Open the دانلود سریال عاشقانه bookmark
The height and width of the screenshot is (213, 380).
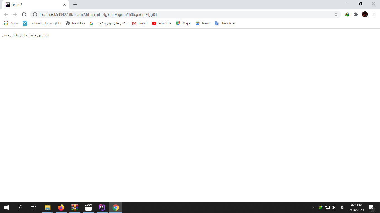pos(42,23)
